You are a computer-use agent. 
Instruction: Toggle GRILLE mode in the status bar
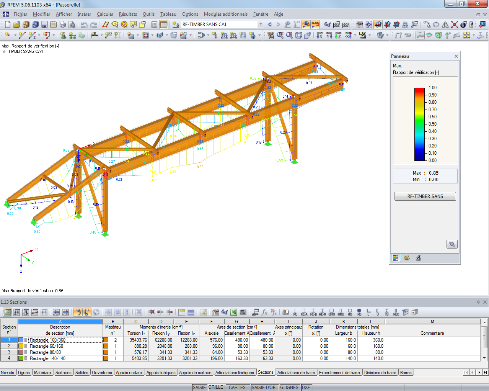coord(216,387)
